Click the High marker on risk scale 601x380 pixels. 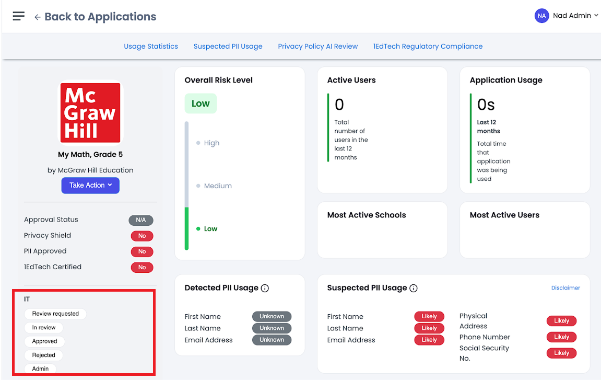click(x=208, y=143)
